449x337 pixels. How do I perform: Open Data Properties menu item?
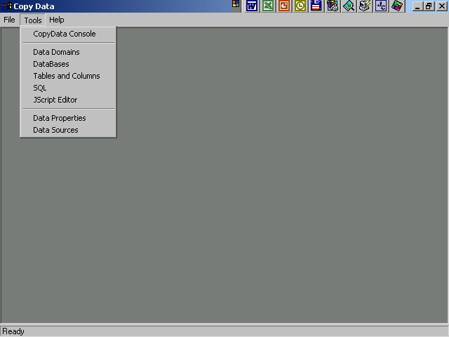(x=68, y=118)
